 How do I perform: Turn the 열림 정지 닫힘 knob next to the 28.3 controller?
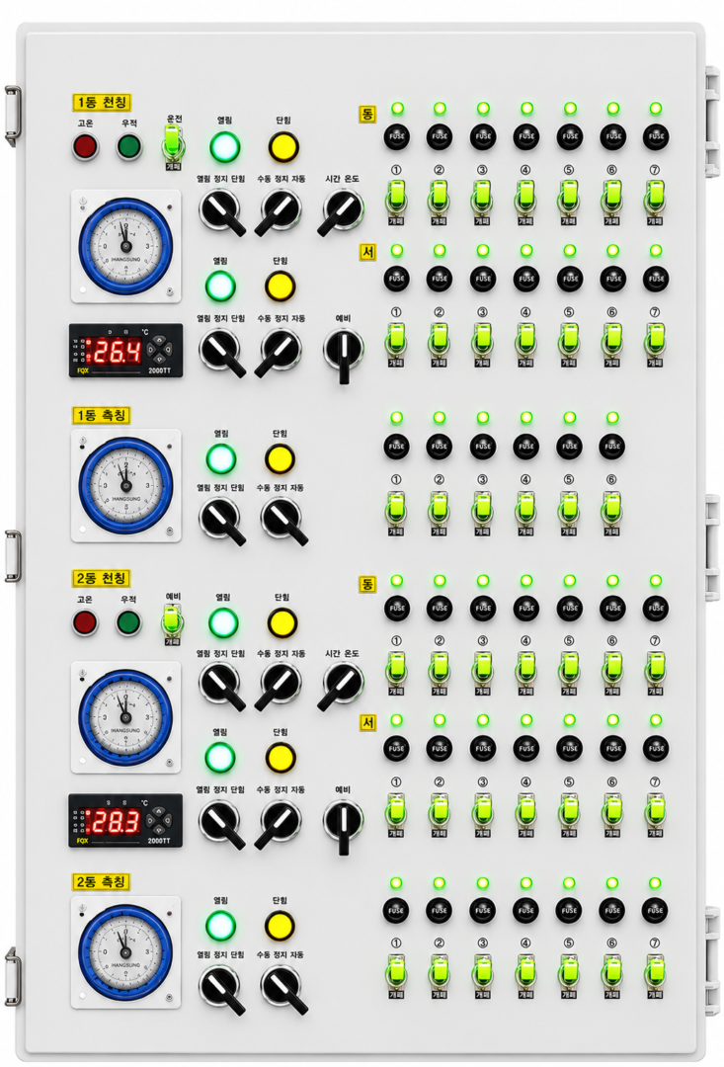(220, 822)
